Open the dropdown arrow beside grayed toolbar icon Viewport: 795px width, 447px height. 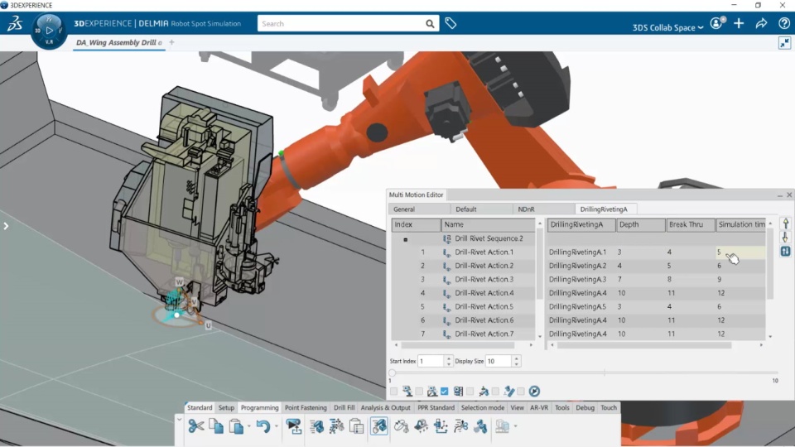tap(516, 426)
